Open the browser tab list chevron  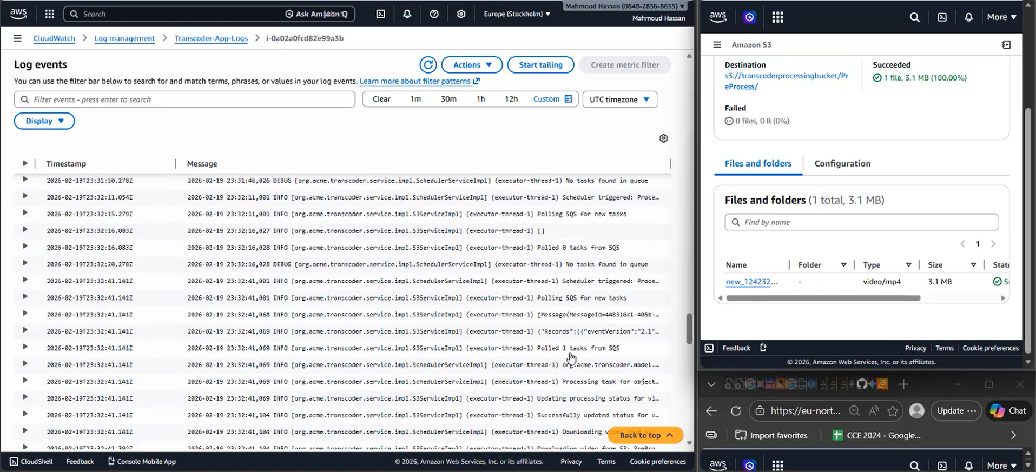tap(711, 384)
